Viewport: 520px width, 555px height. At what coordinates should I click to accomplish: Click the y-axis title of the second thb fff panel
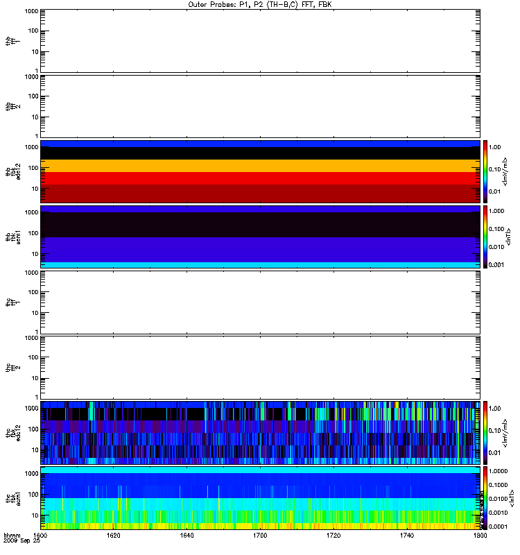pos(13,106)
